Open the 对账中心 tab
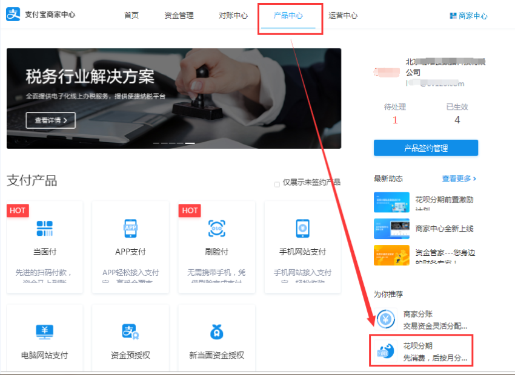The image size is (515, 375). [x=233, y=15]
